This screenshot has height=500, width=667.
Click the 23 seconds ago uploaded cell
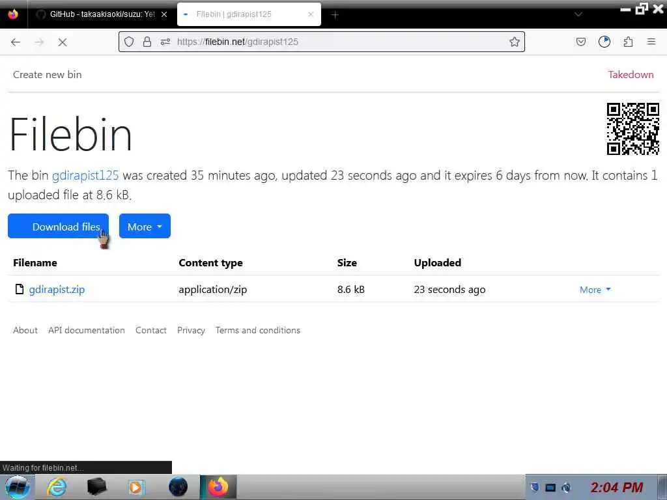coord(449,290)
